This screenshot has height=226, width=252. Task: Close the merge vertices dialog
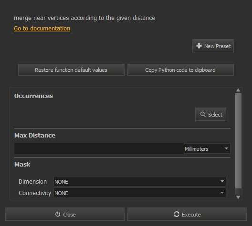[65, 214]
